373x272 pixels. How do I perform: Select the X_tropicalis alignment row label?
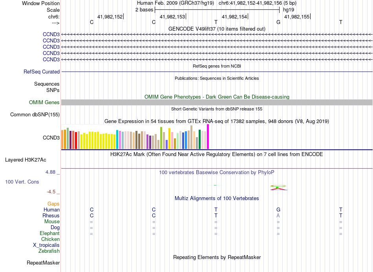click(x=46, y=245)
